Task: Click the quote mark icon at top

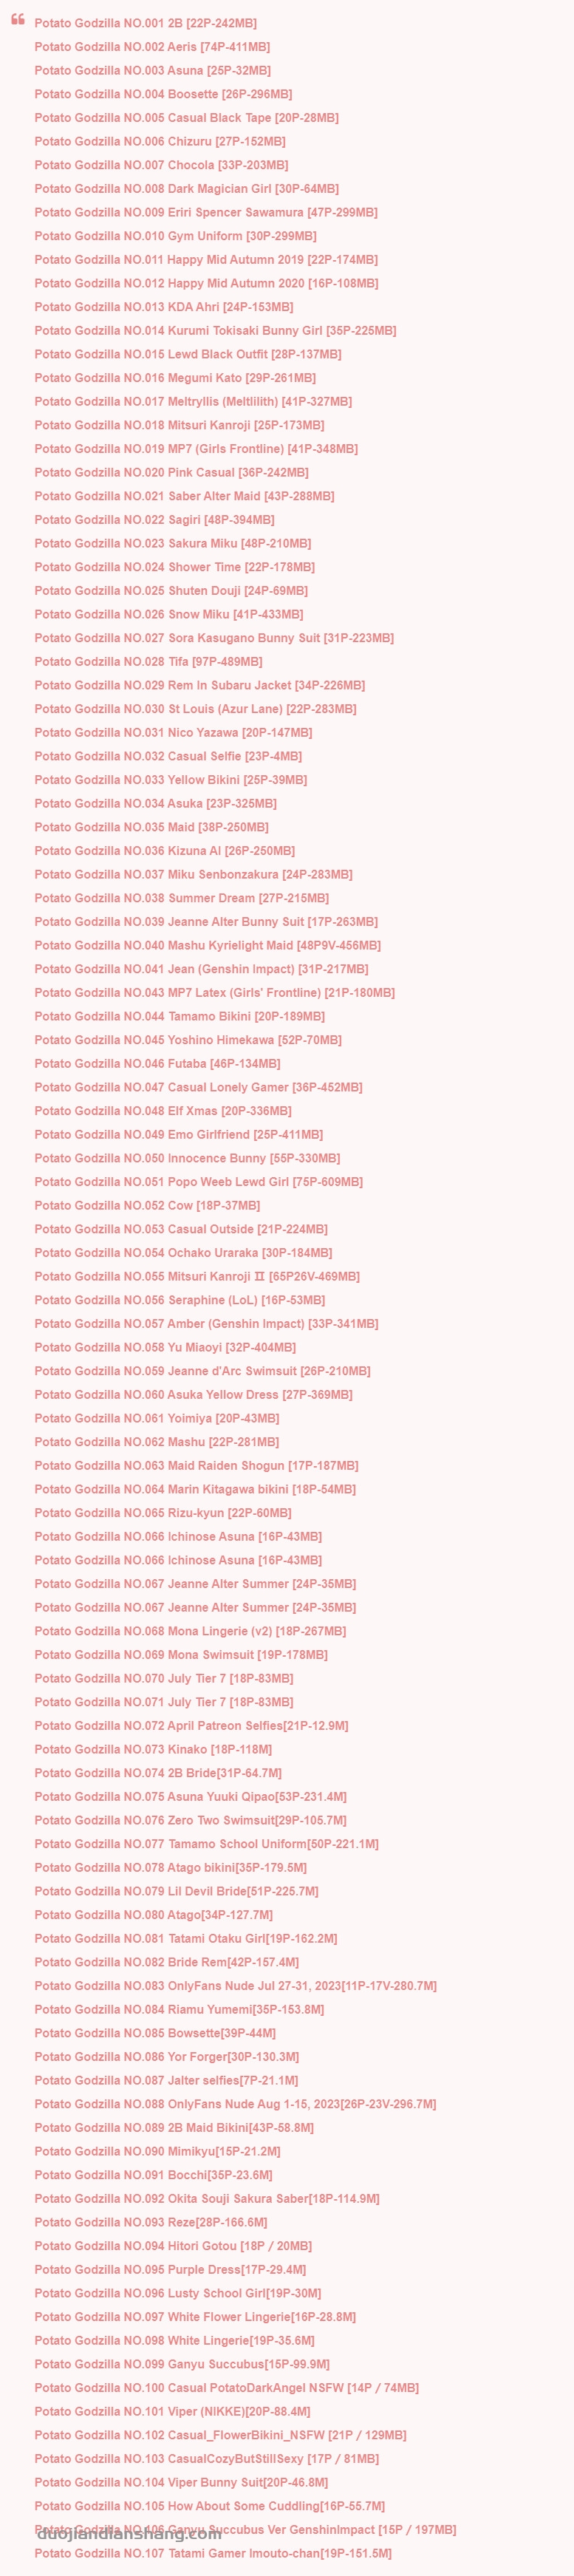Action: (18, 19)
